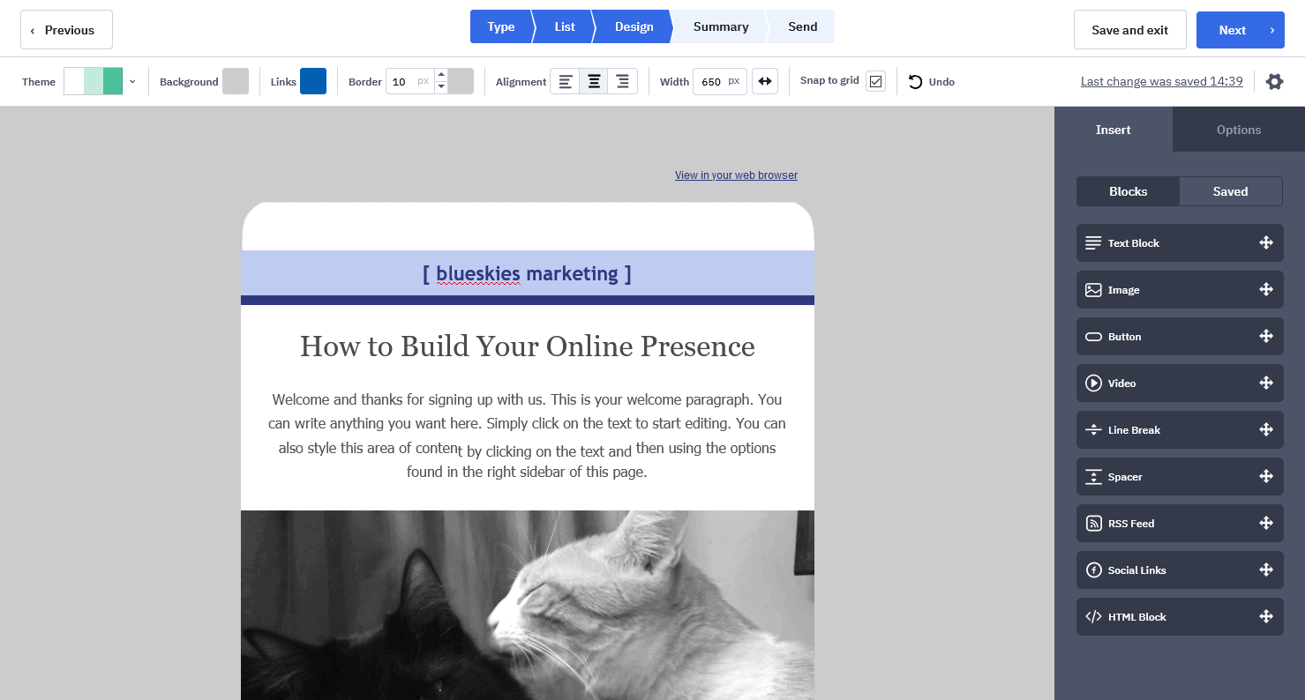The height and width of the screenshot is (700, 1305).
Task: Open the View in your web browser link
Action: [736, 175]
